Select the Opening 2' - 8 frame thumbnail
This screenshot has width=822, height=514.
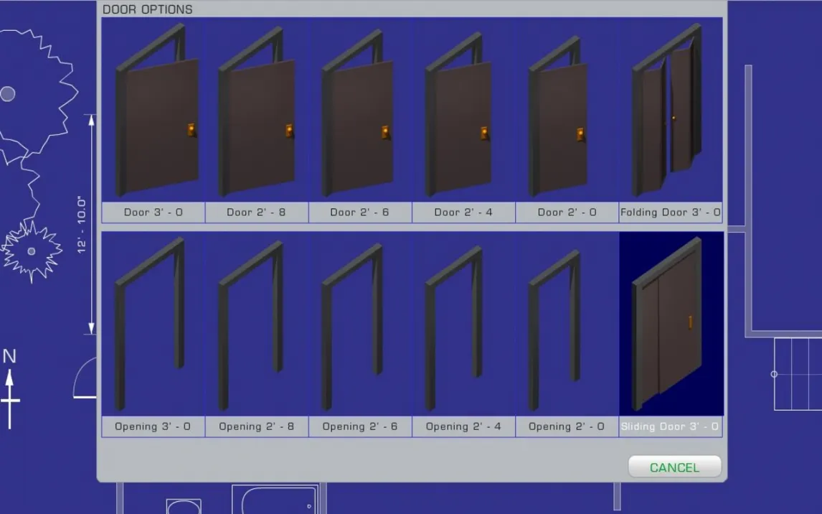coord(257,324)
